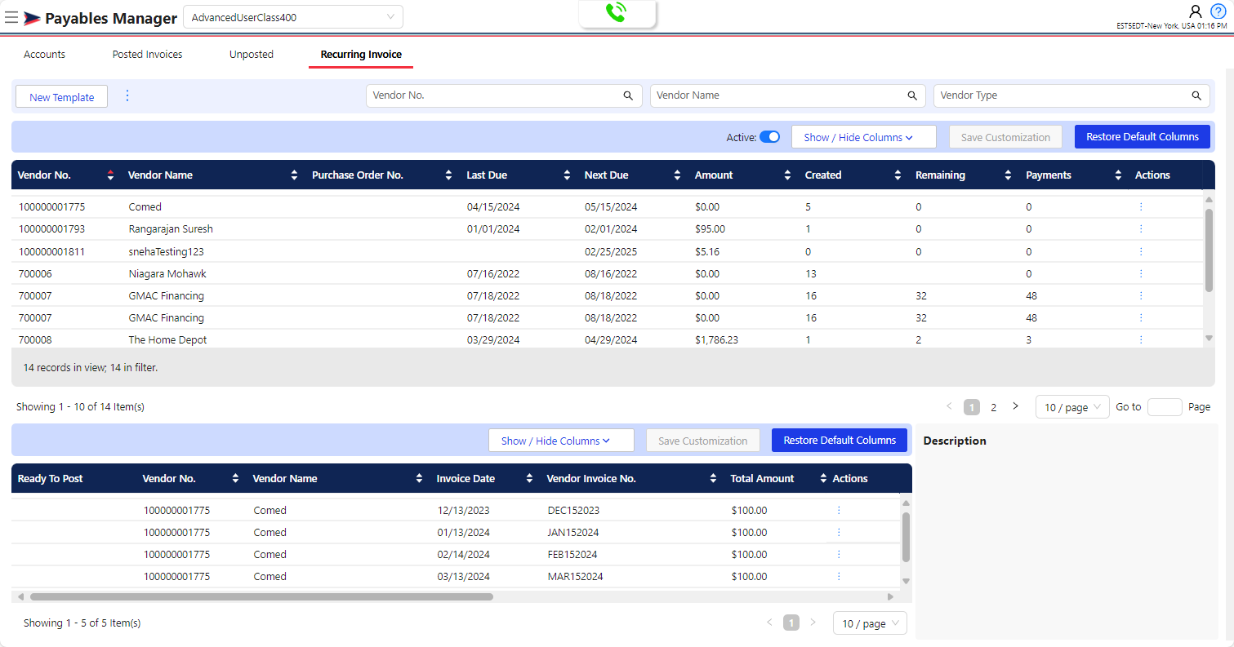Open actions menu for snehaTesting123 row
This screenshot has width=1234, height=647.
coord(1141,250)
